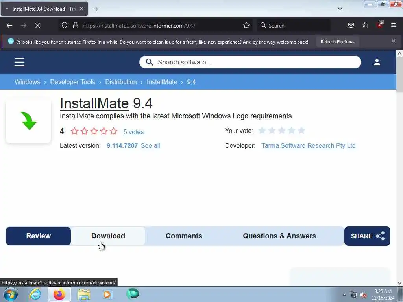The height and width of the screenshot is (302, 403).
Task: Click the 9.4 breadcrumb item
Action: coord(192,82)
